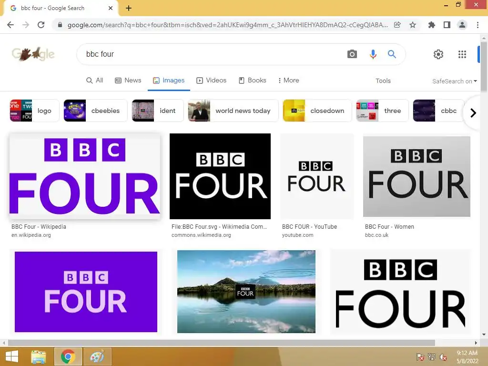This screenshot has height=366, width=488.
Task: Click the muted volume tray icon
Action: tap(443, 357)
